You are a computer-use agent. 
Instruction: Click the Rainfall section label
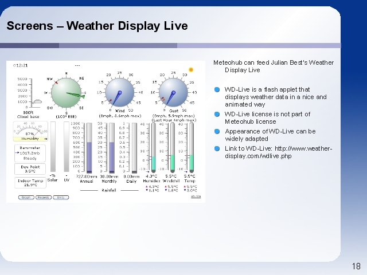(109, 190)
